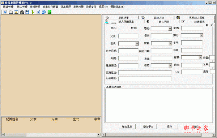Click the people icon on 五代族人图形 tab
Viewport: 217px width, 138px height.
(178, 18)
